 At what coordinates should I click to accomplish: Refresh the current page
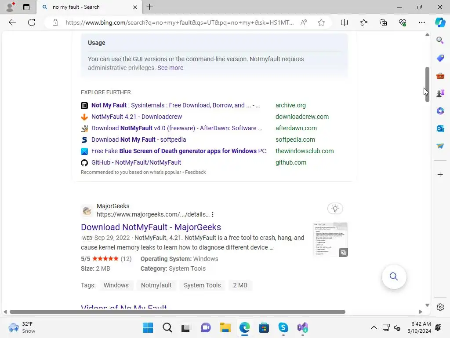[x=32, y=22]
